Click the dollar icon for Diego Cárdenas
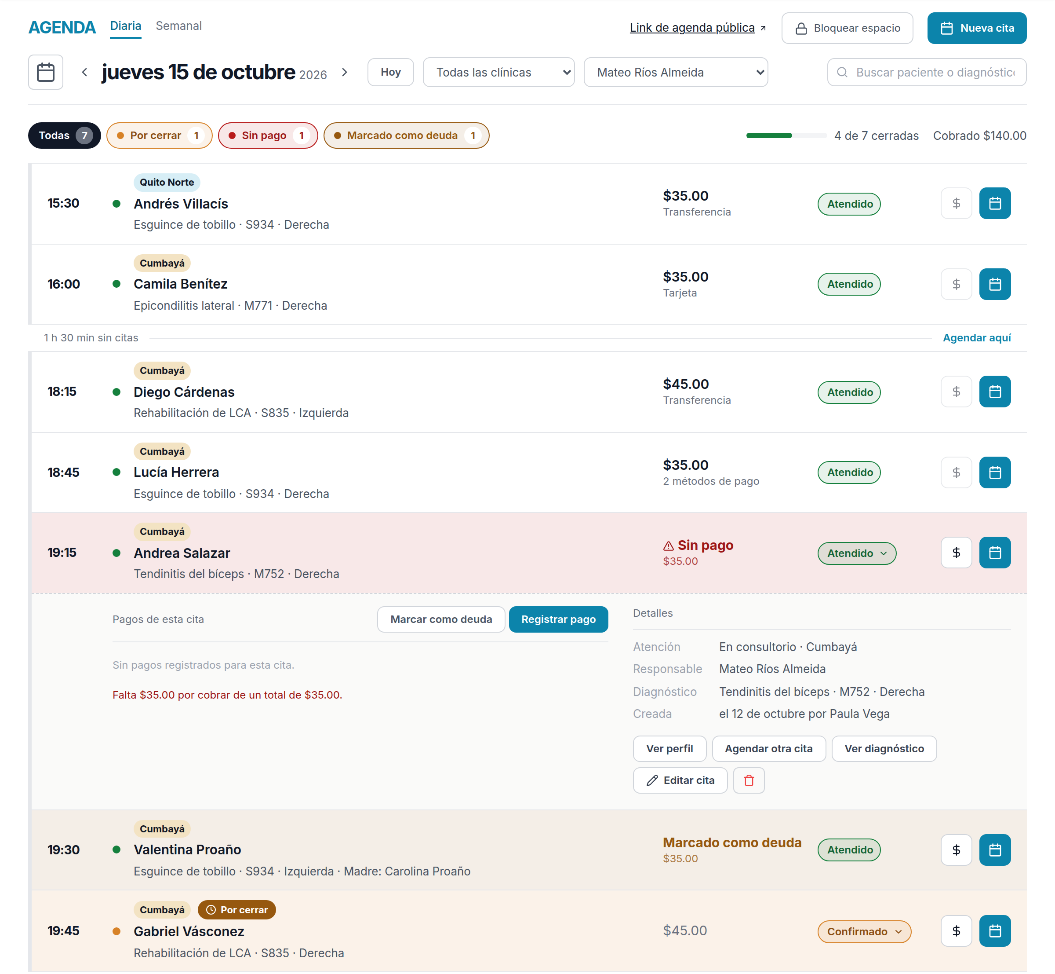The height and width of the screenshot is (974, 1055). click(x=957, y=392)
